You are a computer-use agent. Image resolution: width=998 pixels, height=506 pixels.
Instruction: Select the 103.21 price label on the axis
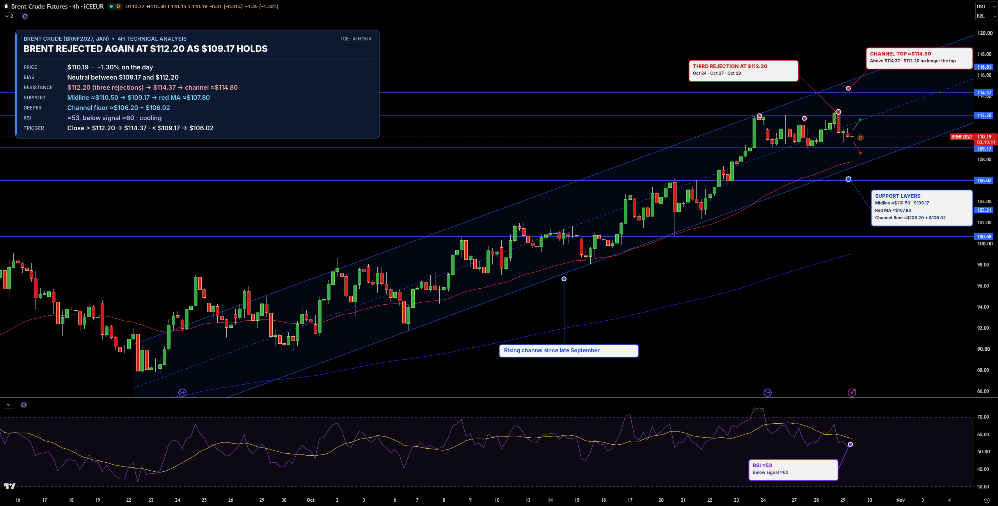(984, 210)
